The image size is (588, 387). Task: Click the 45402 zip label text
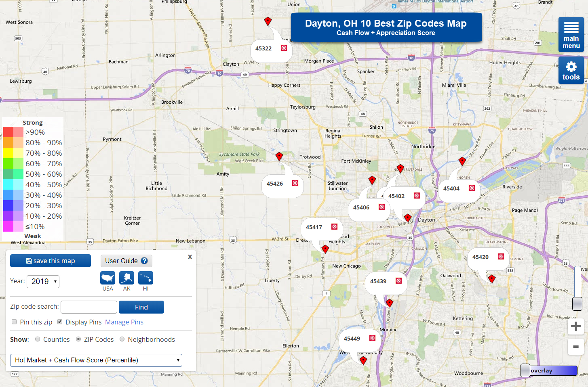point(396,196)
